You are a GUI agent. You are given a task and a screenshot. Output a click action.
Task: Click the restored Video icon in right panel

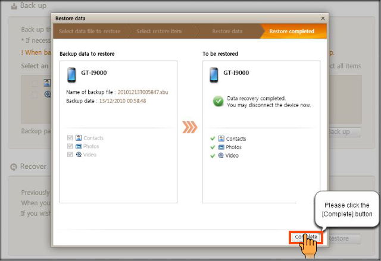[x=221, y=155]
